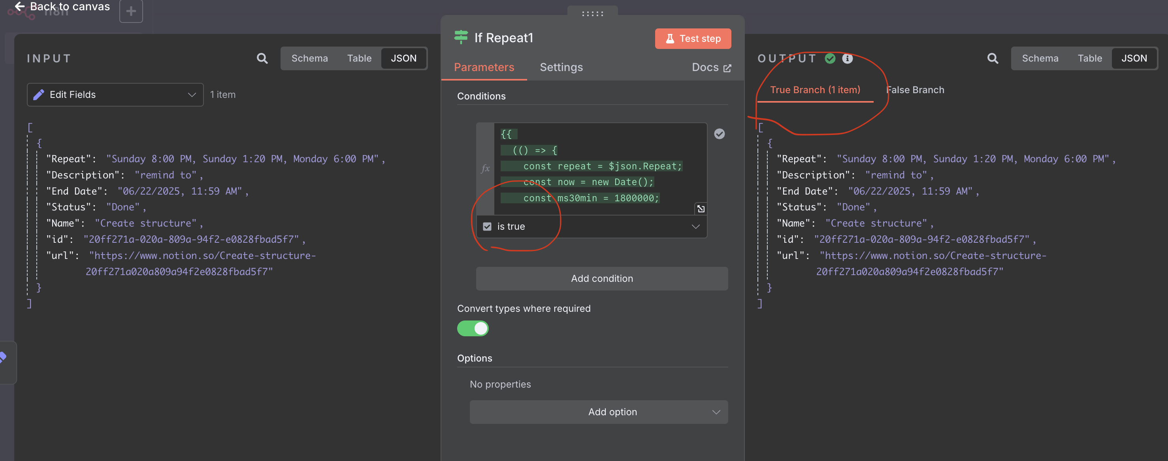Open the Parameters tab
Screen dimensions: 1168x461
pos(484,67)
